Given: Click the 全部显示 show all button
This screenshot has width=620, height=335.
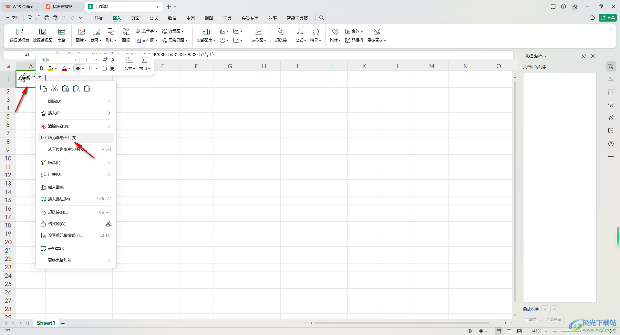Looking at the screenshot, I should point(533,320).
